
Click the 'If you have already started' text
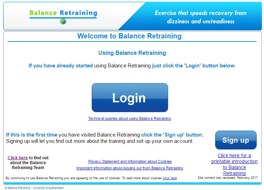pos(61,66)
